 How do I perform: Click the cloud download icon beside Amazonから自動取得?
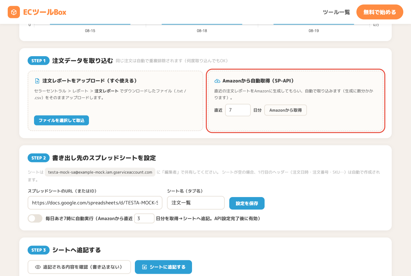pos(217,81)
